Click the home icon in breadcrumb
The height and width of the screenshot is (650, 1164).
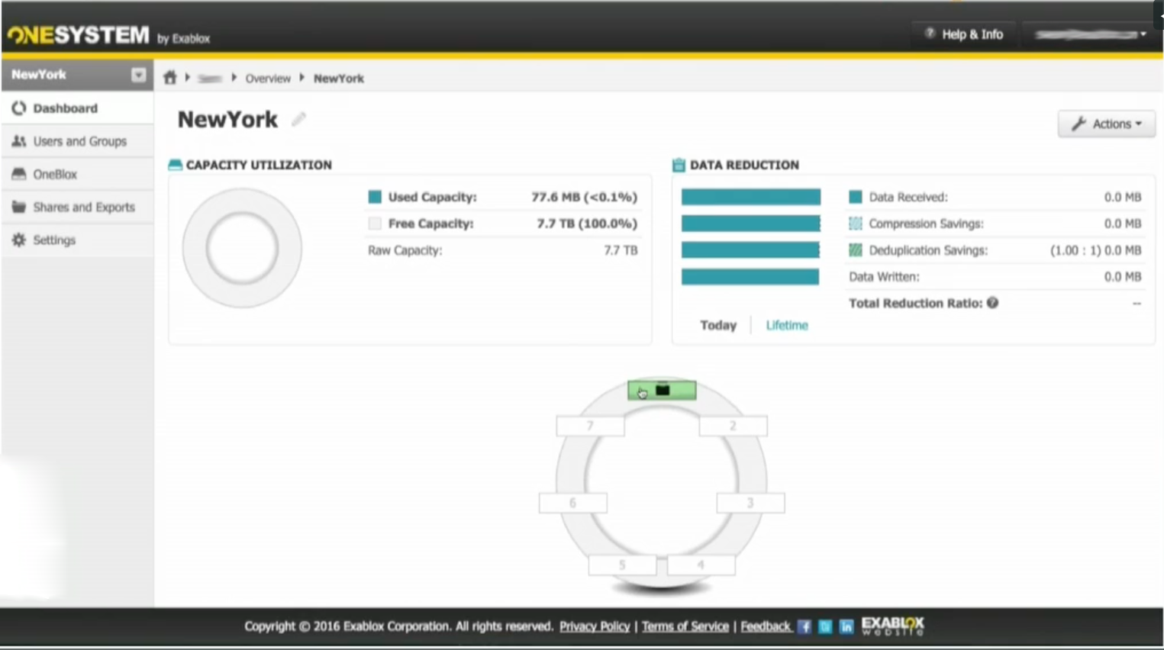(x=169, y=77)
